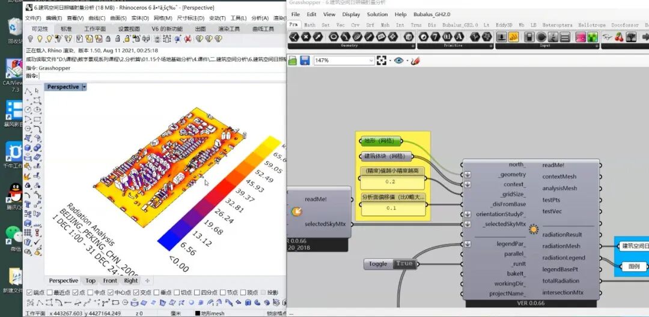Click the first closed padlock icon
This screenshot has width=649, height=317.
pos(108,39)
